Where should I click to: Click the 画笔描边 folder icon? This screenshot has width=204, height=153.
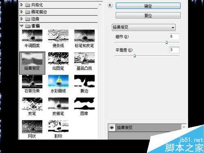pyautogui.click(x=28, y=12)
